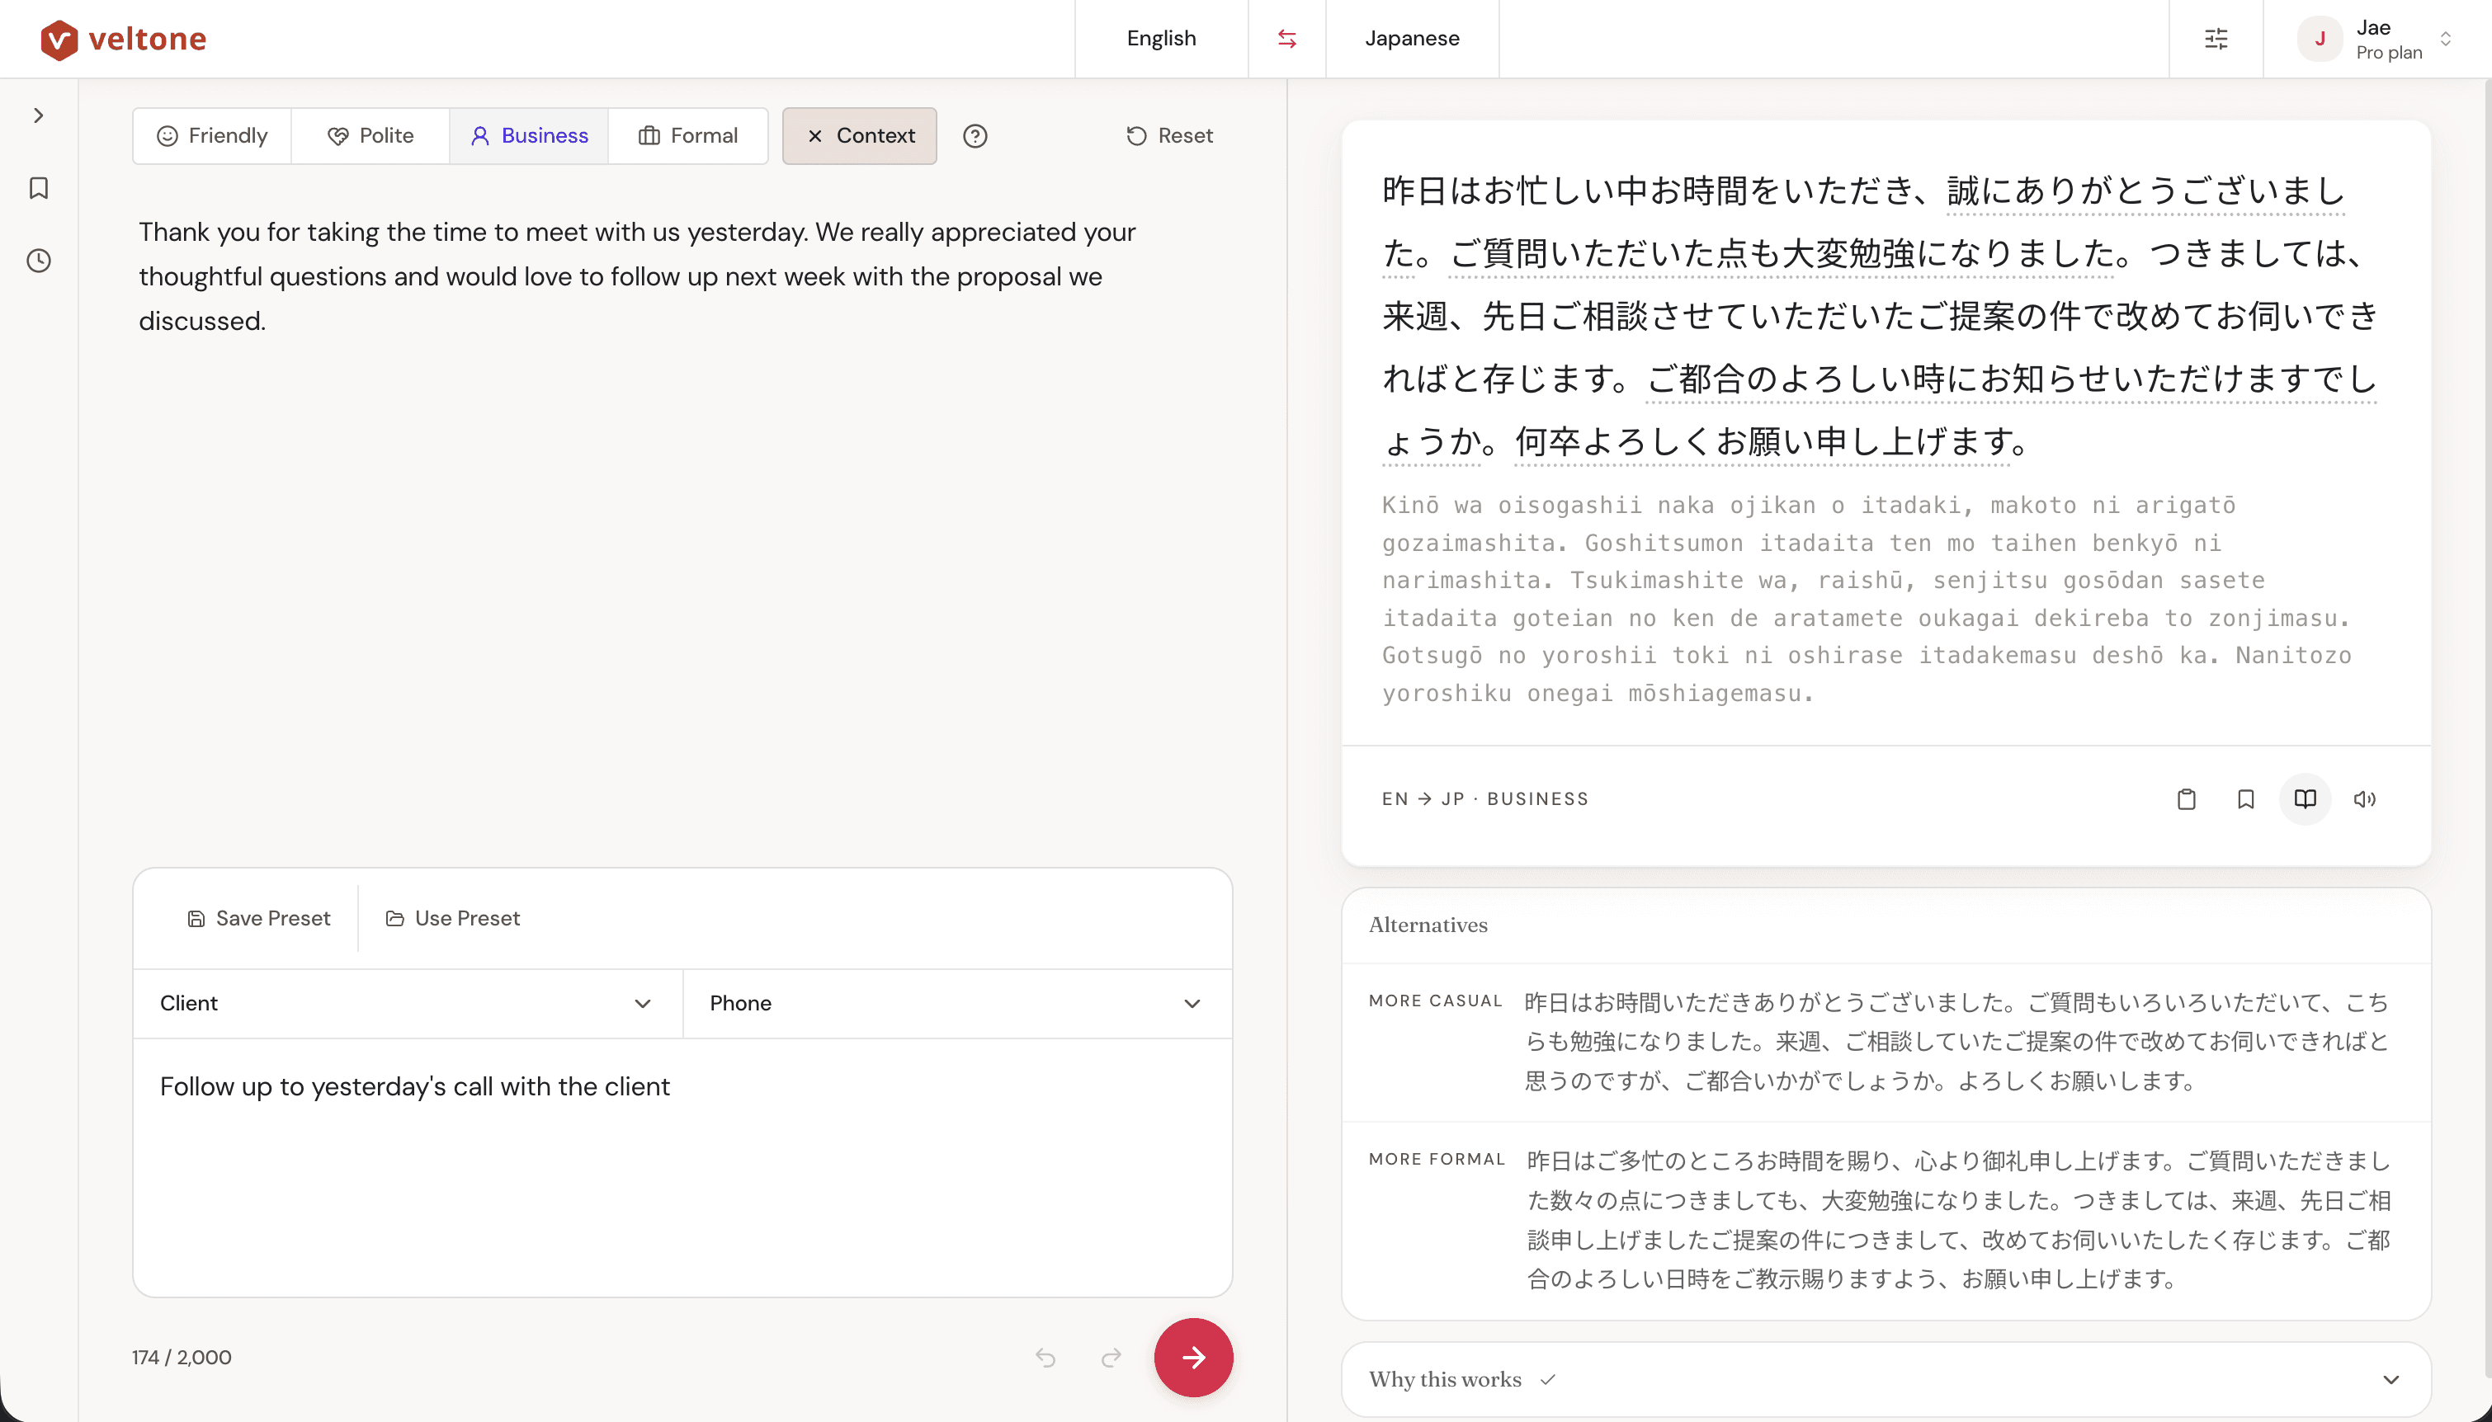Swap languages with the arrows icon

[1286, 39]
